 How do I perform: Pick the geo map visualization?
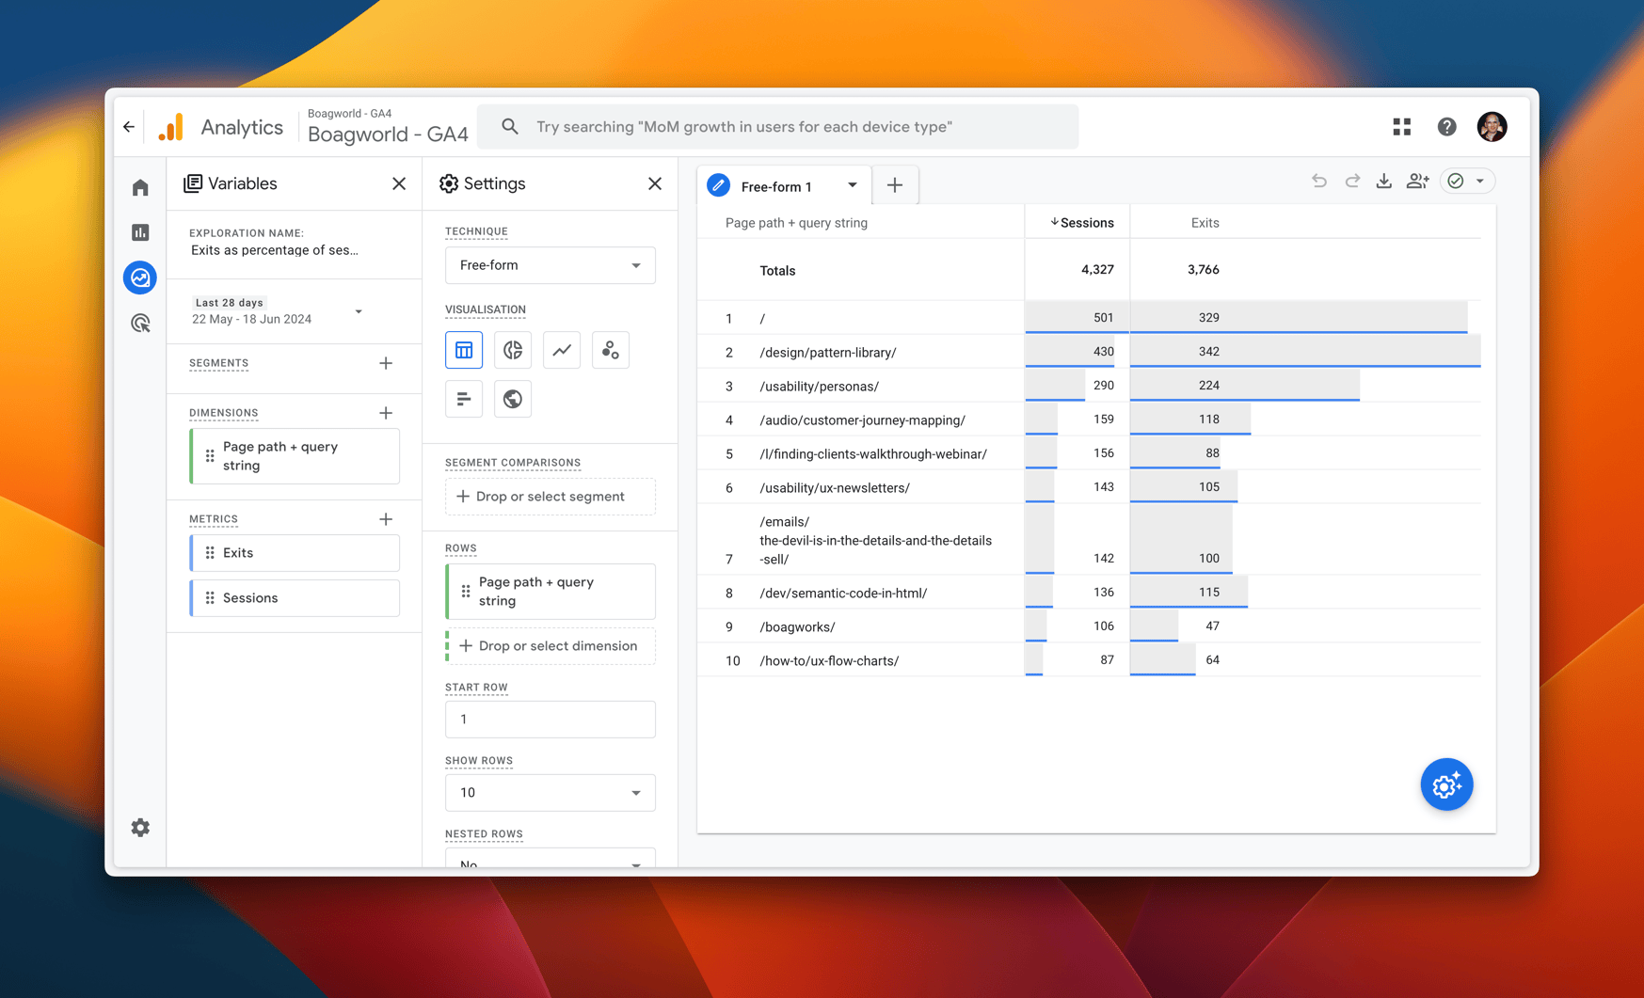(x=512, y=398)
